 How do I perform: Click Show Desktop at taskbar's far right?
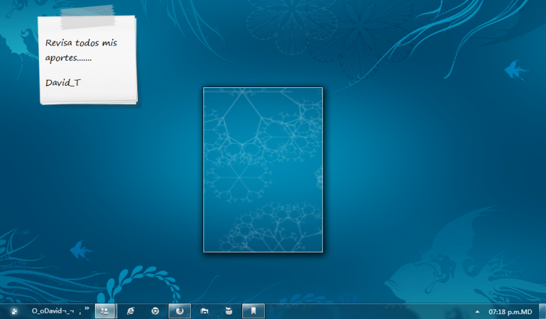tap(543, 311)
